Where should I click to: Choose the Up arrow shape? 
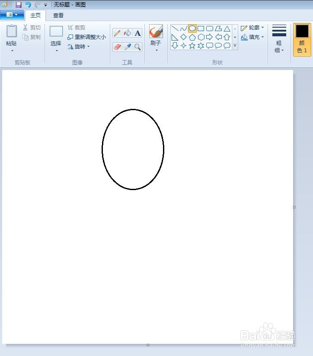coord(227,37)
